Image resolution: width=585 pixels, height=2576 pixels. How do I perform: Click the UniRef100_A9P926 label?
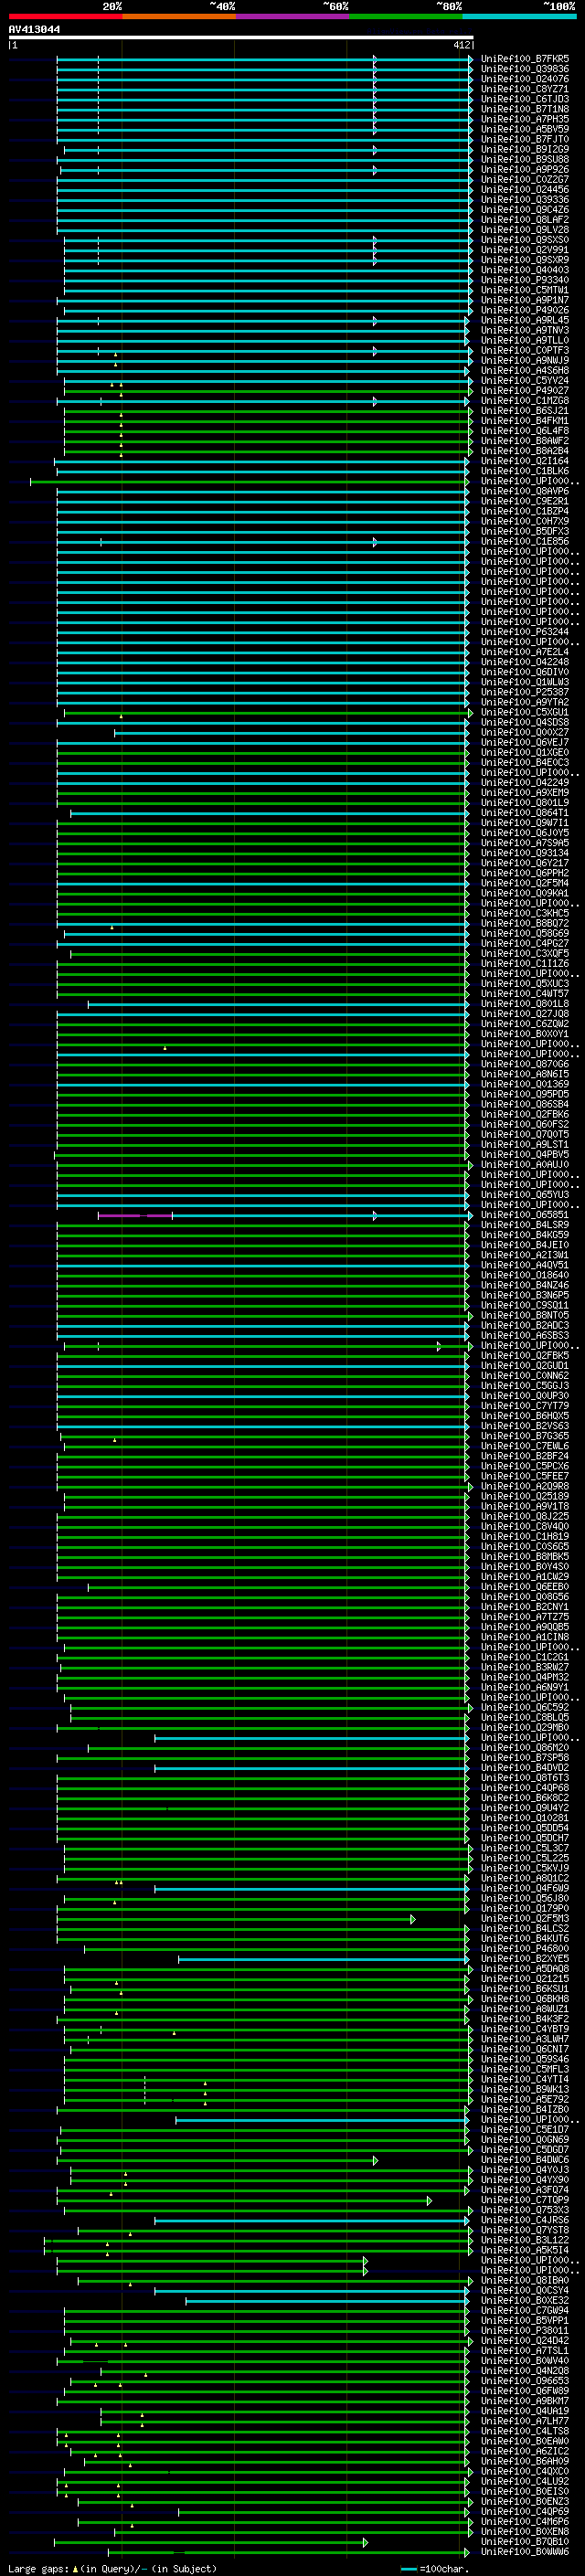[x=525, y=170]
